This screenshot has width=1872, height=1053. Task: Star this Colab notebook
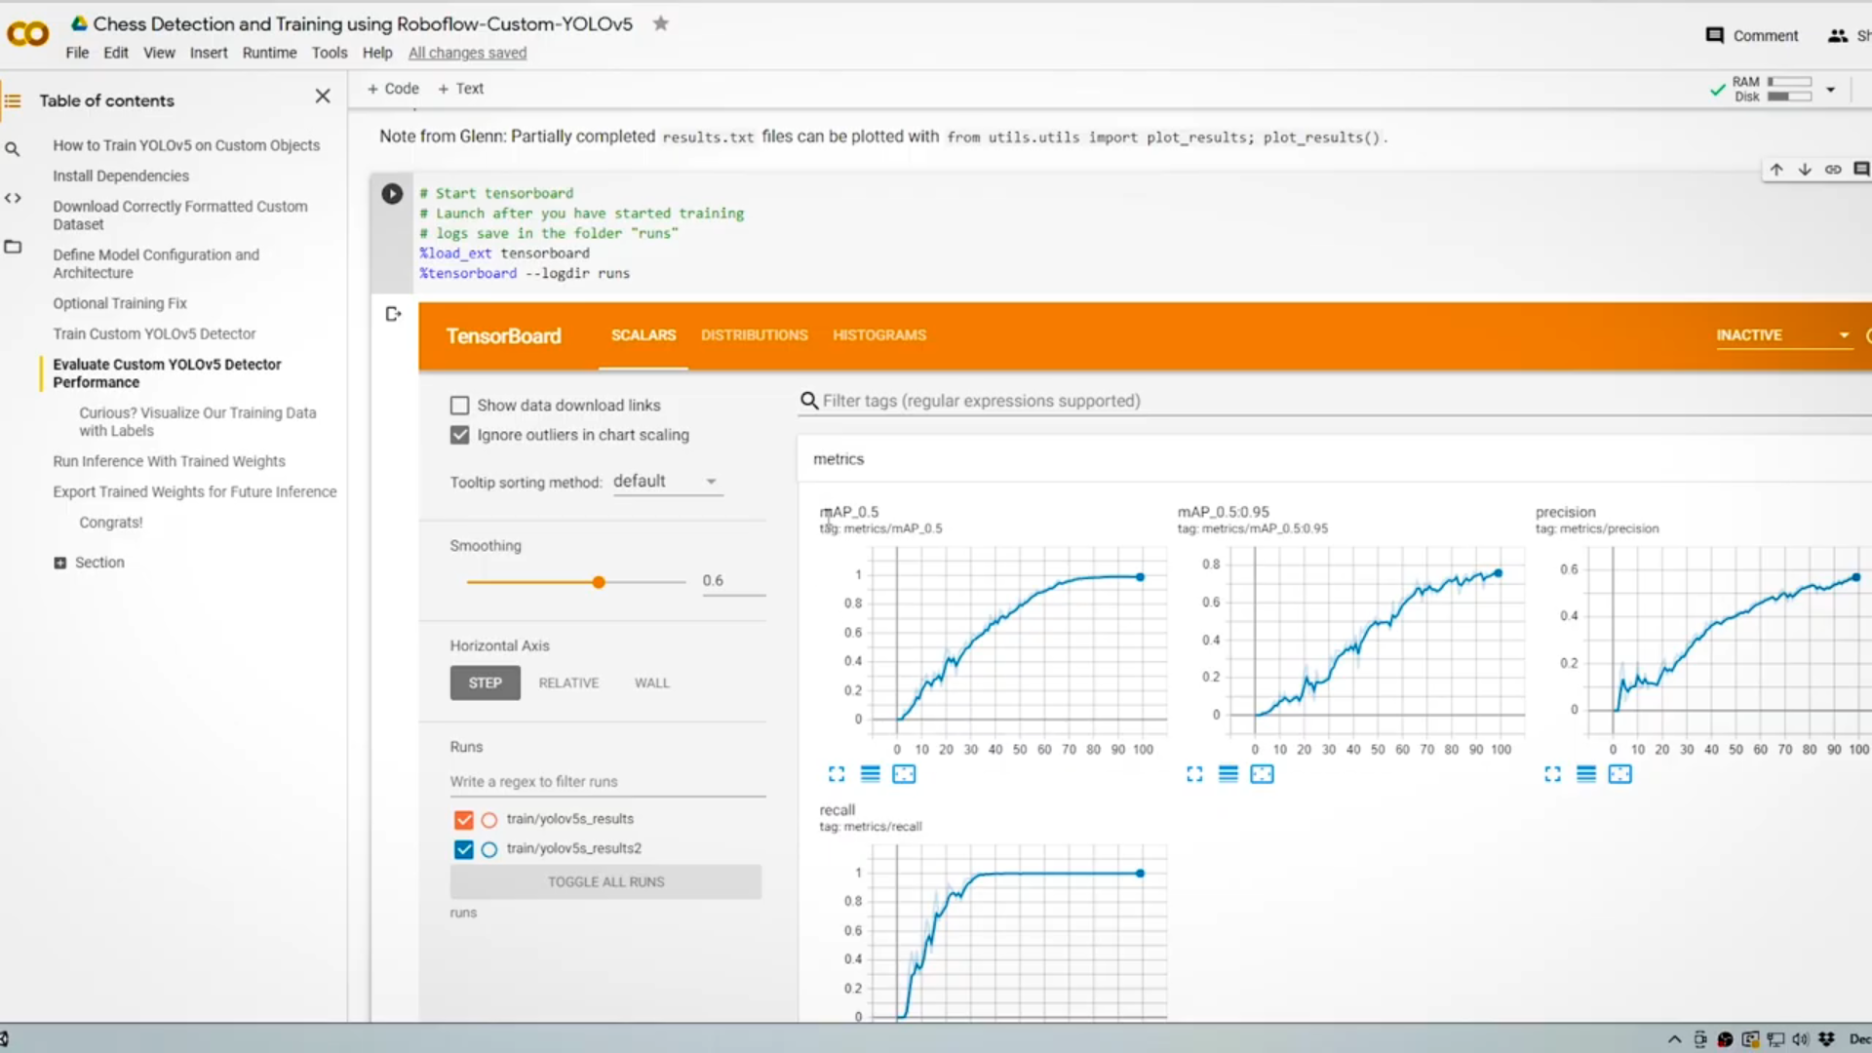click(661, 23)
